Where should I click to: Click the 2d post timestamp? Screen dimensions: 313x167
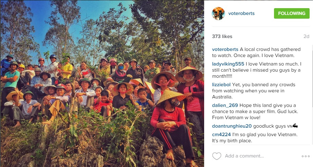pyautogui.click(x=306, y=36)
